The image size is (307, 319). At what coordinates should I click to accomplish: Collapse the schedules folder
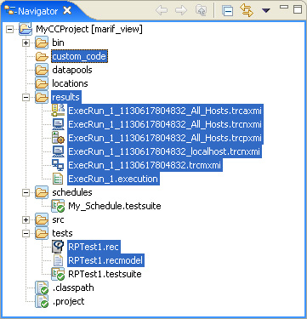tap(26, 192)
